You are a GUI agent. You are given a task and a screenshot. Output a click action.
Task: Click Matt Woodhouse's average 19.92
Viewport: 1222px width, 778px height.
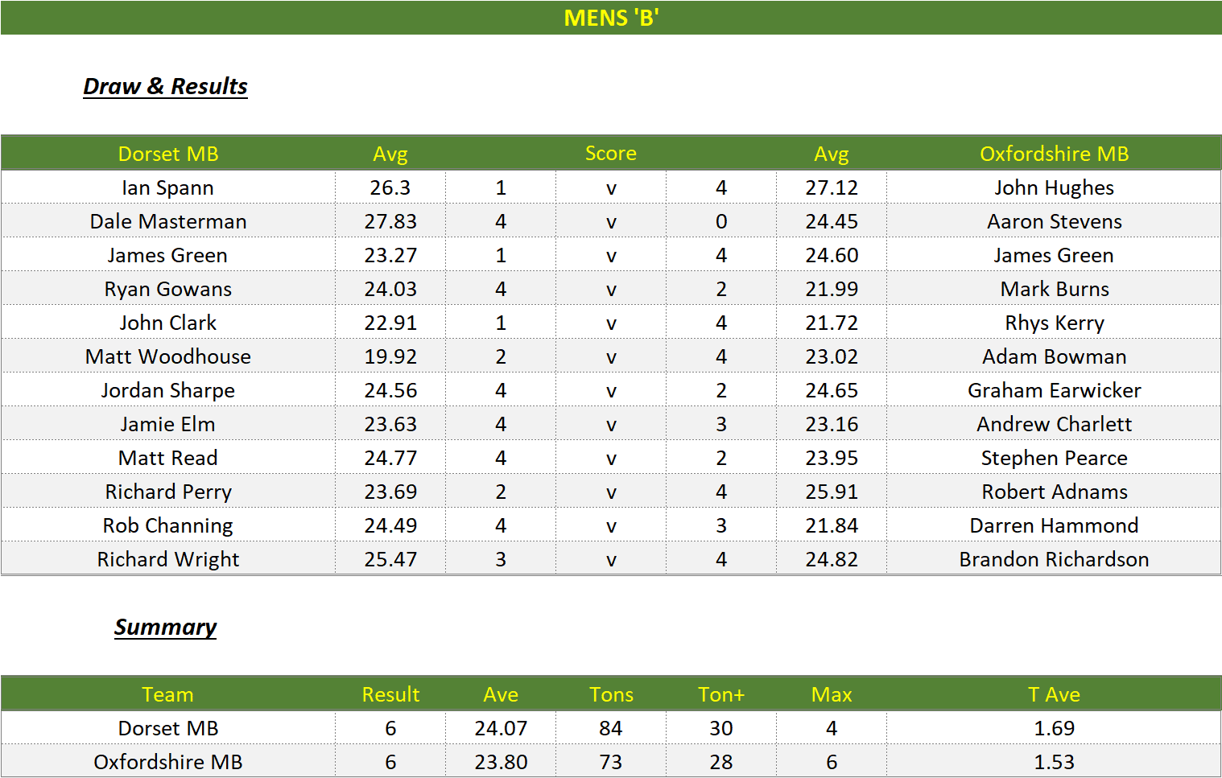click(390, 356)
